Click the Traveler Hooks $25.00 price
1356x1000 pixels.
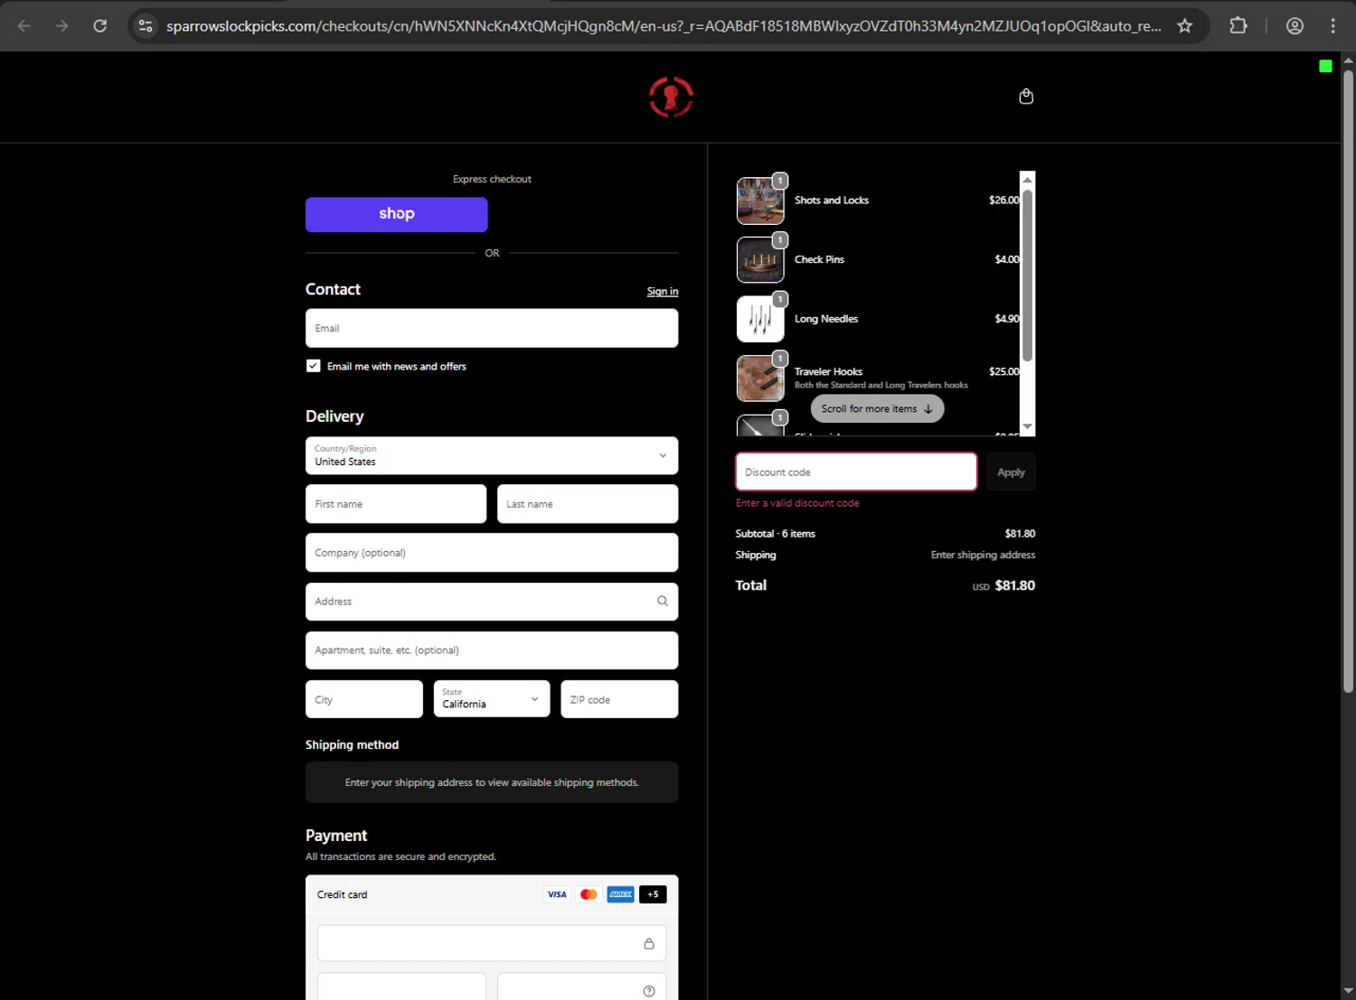(x=1004, y=371)
